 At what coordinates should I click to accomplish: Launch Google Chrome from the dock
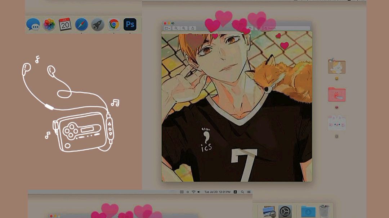coord(113,24)
